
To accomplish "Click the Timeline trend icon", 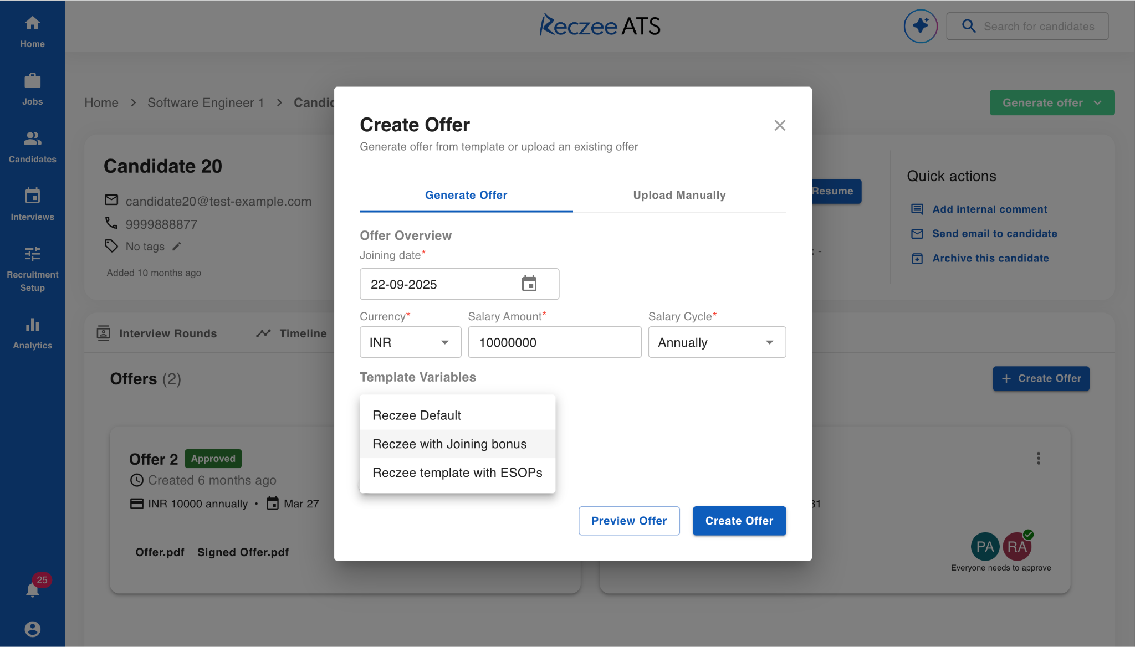I will click(x=263, y=333).
